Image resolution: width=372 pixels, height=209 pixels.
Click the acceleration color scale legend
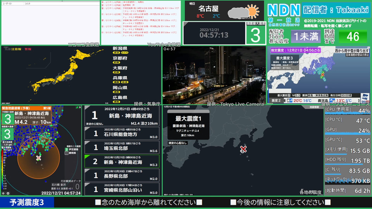pyautogui.click(x=3, y=170)
